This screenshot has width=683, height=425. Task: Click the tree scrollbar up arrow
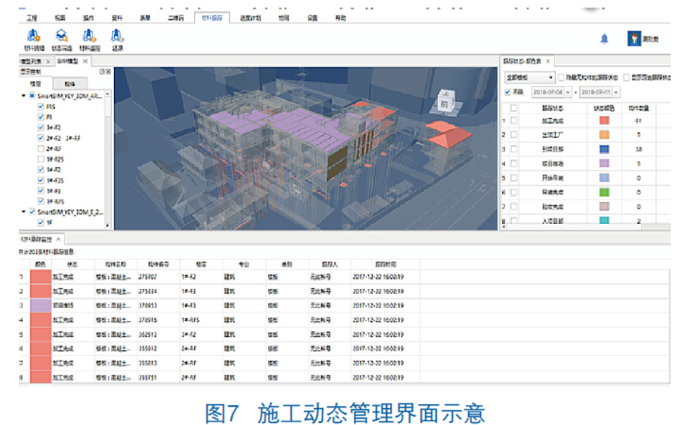point(107,94)
